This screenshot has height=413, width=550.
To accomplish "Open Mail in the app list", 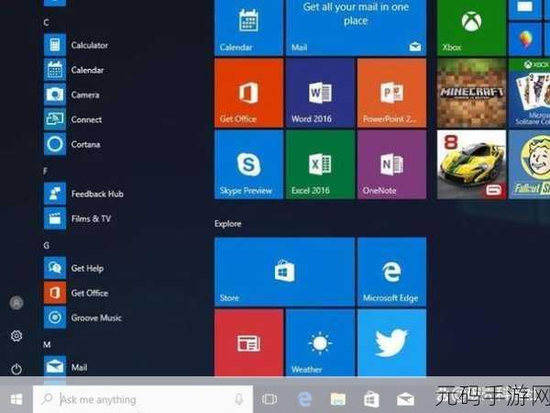I will coord(65,366).
